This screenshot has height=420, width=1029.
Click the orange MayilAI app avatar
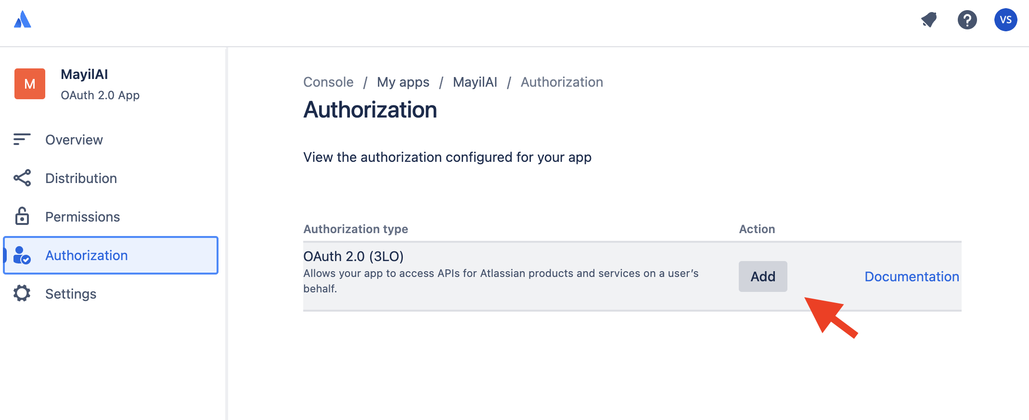30,84
